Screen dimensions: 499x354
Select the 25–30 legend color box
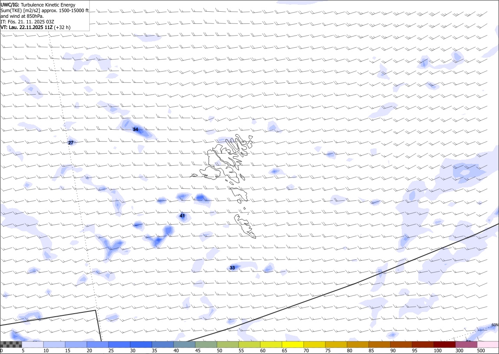pos(119,344)
